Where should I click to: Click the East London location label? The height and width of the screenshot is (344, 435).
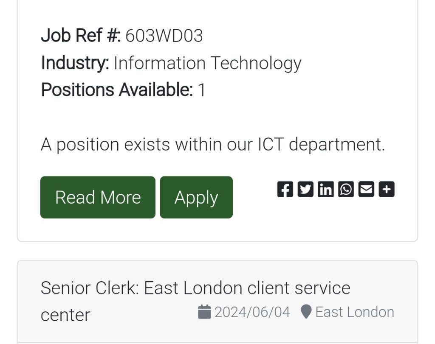[x=355, y=312]
